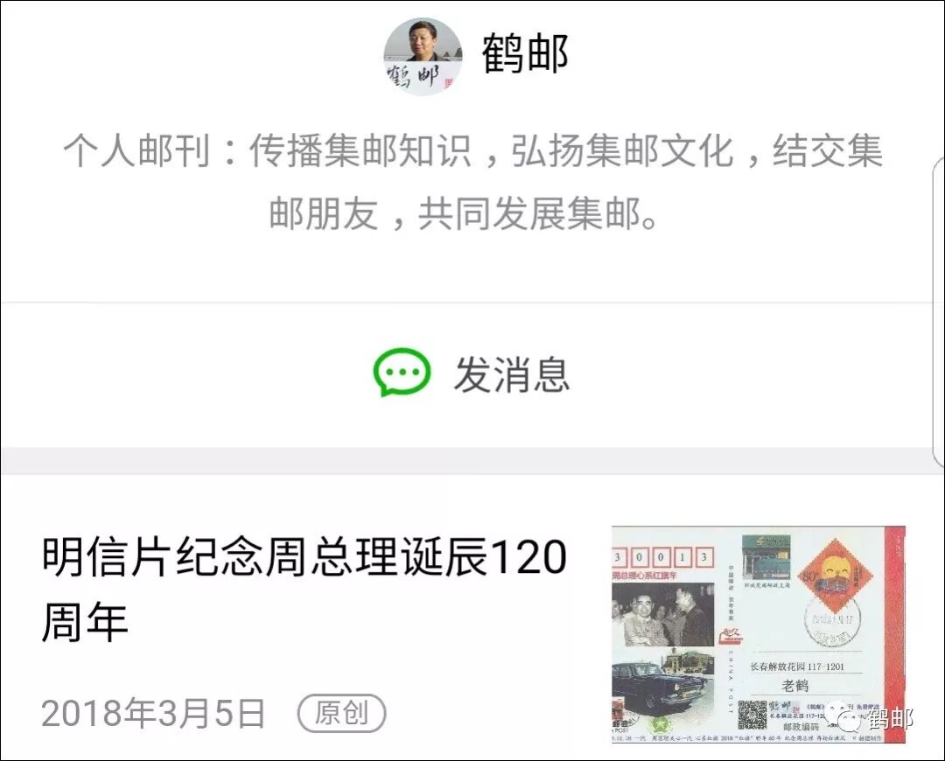Viewport: 945px width, 761px height.
Task: Click the account description about 个人邮刊
Action: (472, 182)
